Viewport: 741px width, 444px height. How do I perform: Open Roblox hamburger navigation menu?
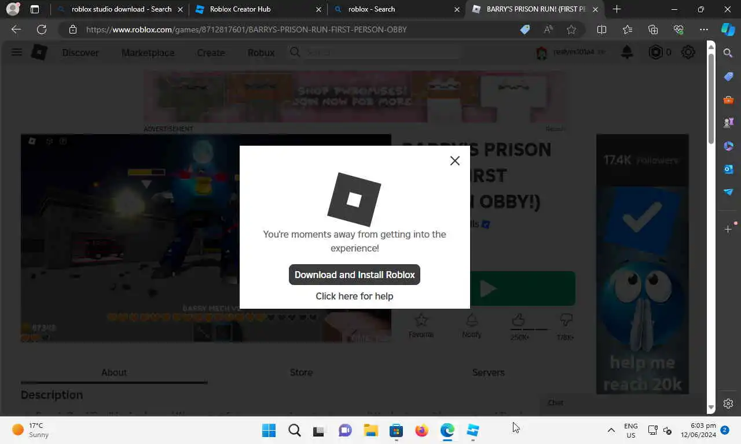click(17, 52)
